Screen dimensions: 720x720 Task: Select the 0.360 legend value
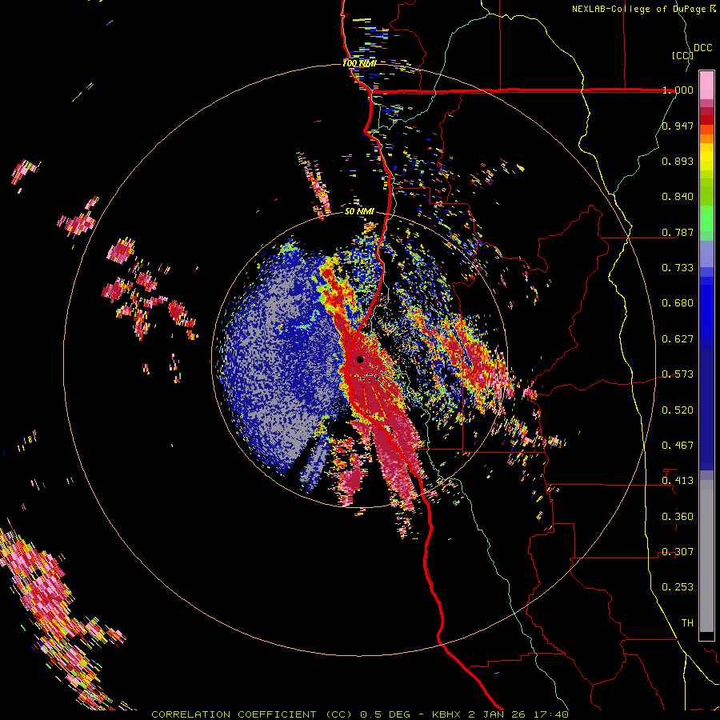[678, 517]
